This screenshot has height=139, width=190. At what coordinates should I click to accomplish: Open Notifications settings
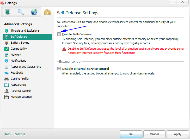point(19,61)
